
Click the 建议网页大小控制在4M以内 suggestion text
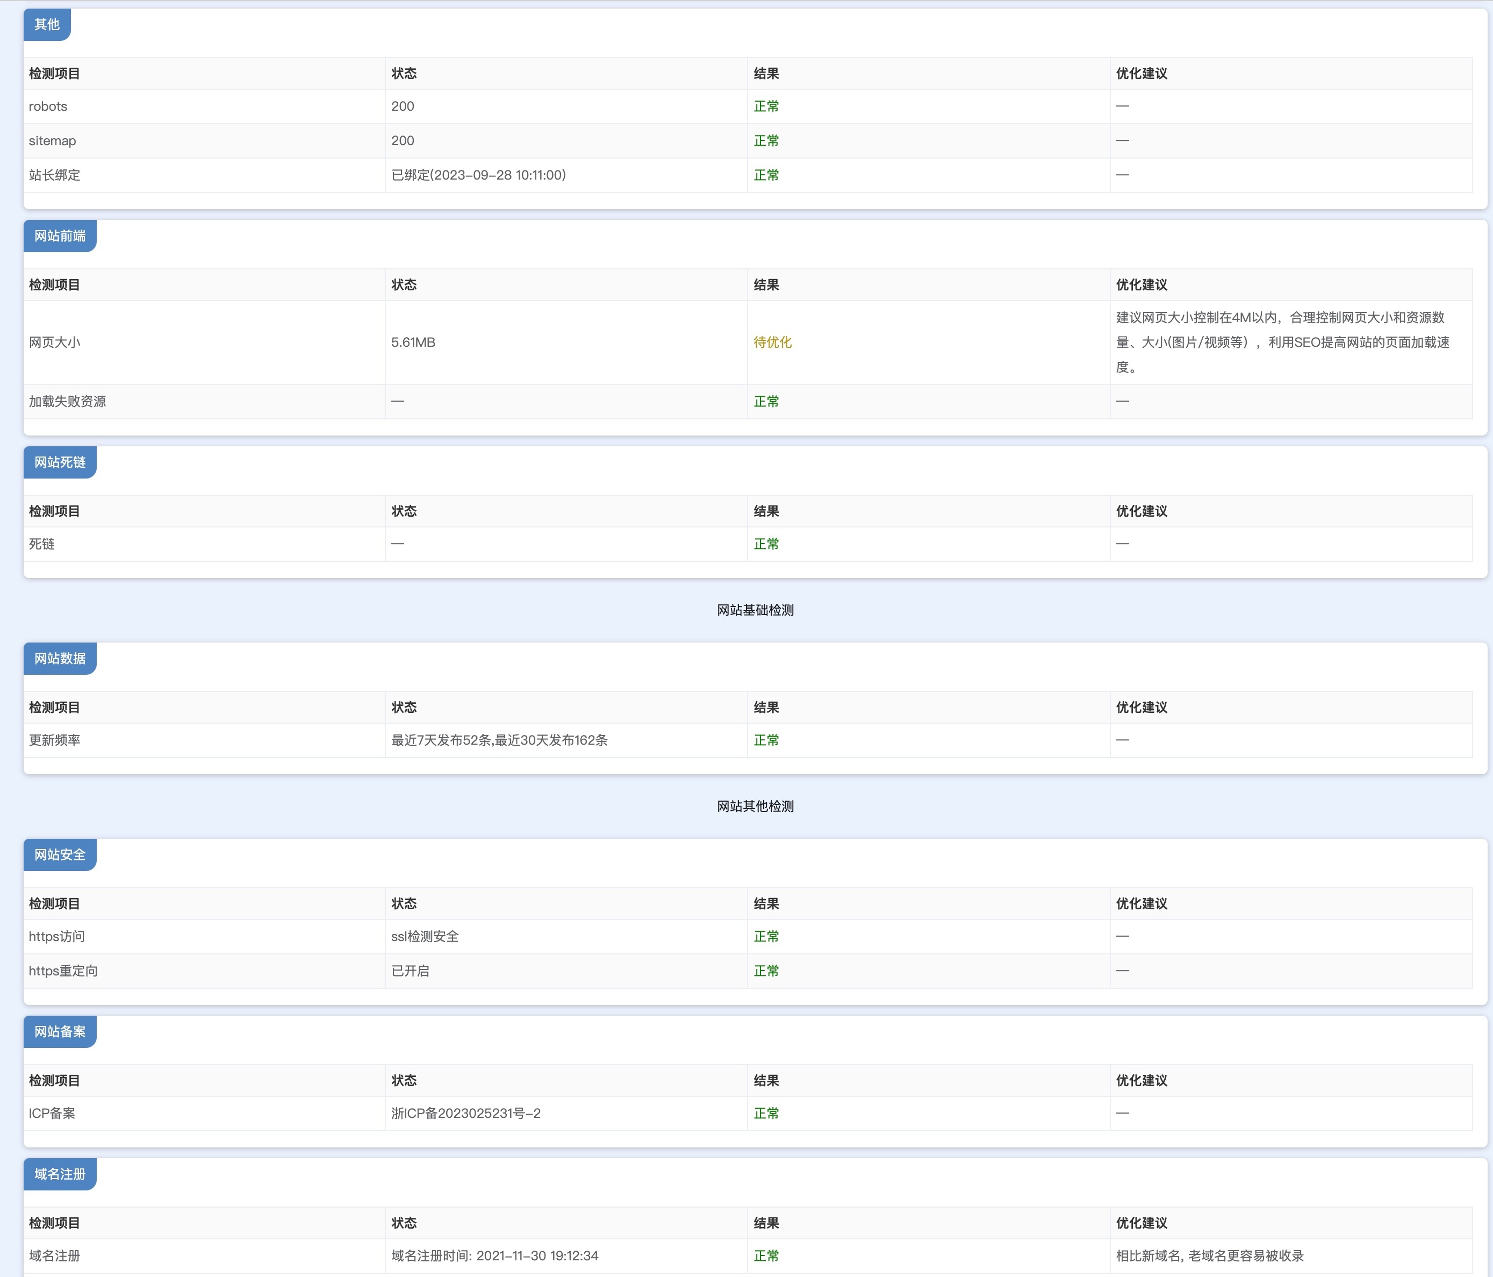(x=1283, y=343)
